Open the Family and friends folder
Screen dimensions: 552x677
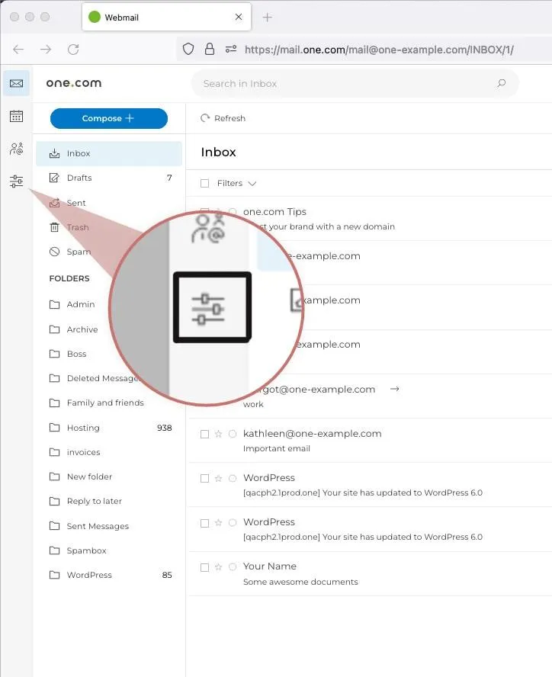point(109,403)
